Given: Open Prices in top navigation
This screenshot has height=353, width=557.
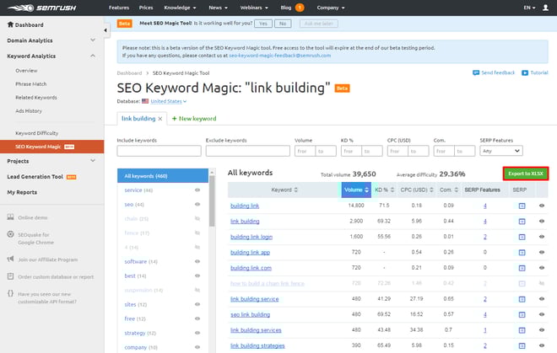Looking at the screenshot, I should (146, 8).
